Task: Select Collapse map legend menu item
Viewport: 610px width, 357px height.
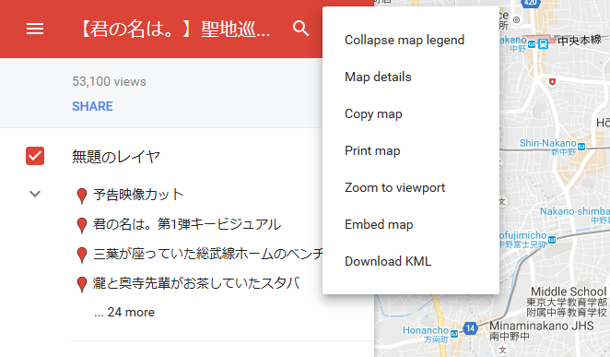Action: point(405,40)
